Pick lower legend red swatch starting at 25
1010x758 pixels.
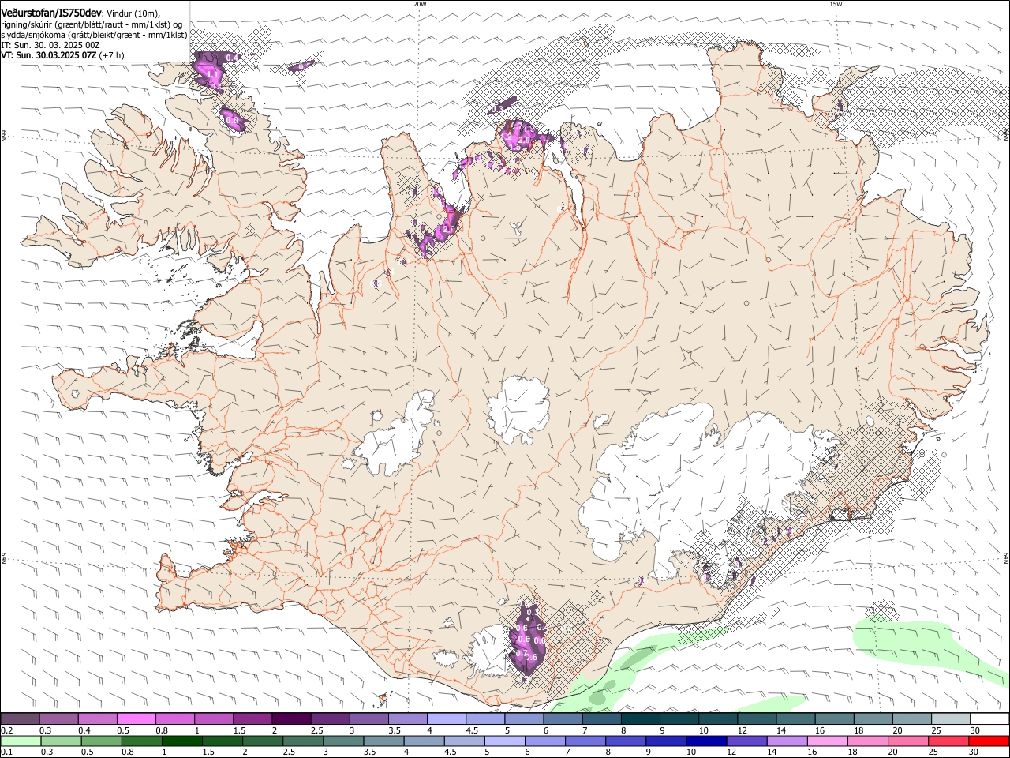[948, 741]
